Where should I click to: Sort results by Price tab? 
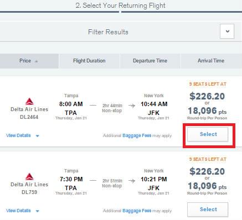pyautogui.click(x=29, y=61)
